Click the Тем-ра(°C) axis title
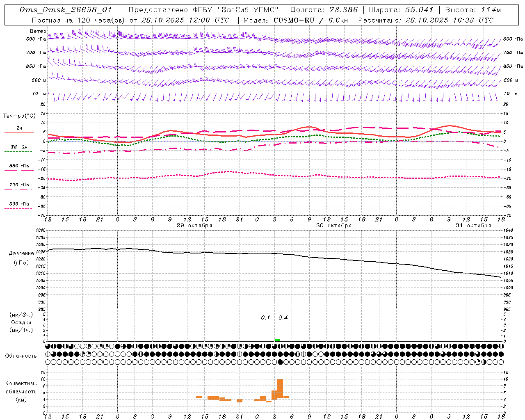Viewport: 525px width, 420px height. 19,116
